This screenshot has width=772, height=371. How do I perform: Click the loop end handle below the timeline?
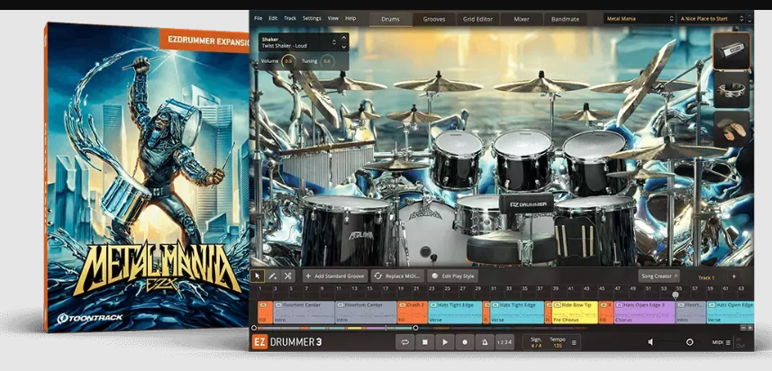point(415,328)
